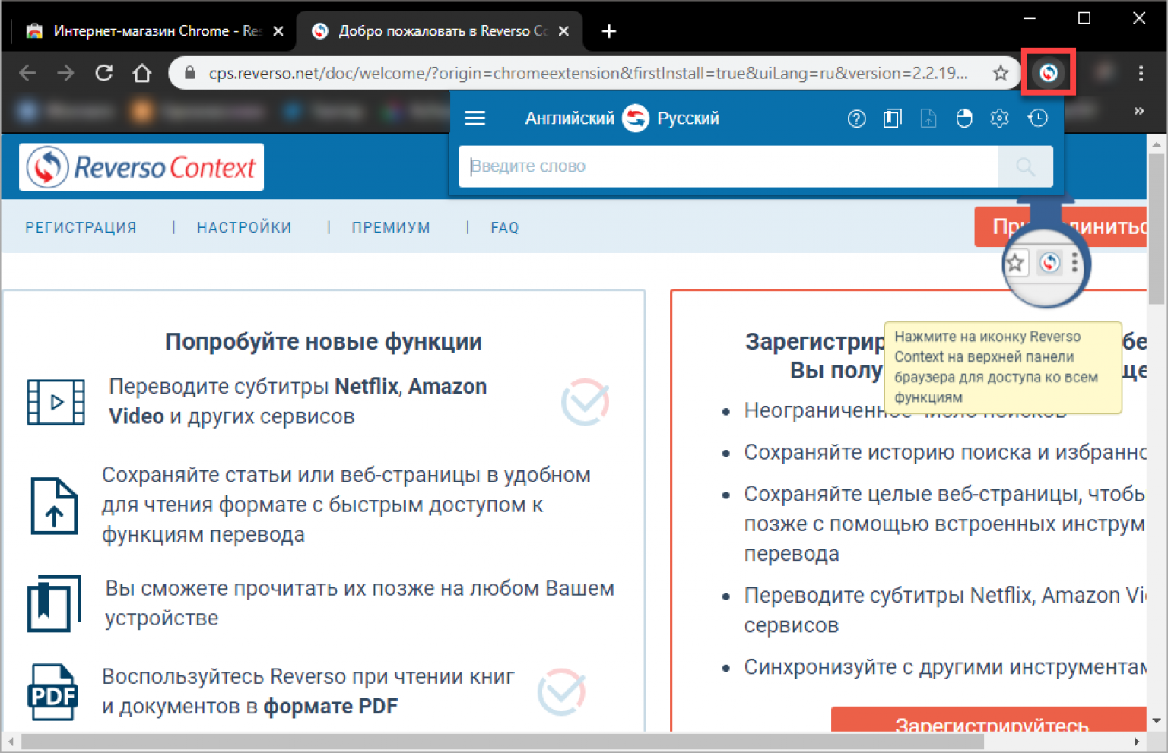Viewport: 1168px width, 753px height.
Task: Go to the browser home page
Action: click(142, 73)
